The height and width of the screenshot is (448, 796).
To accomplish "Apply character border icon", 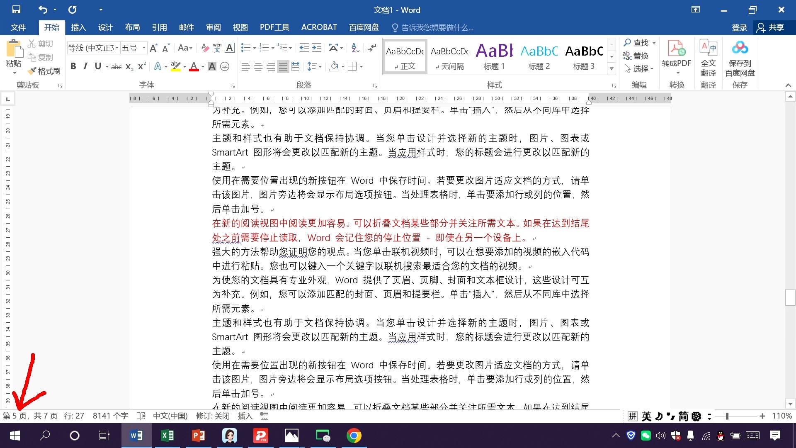I will click(x=230, y=48).
